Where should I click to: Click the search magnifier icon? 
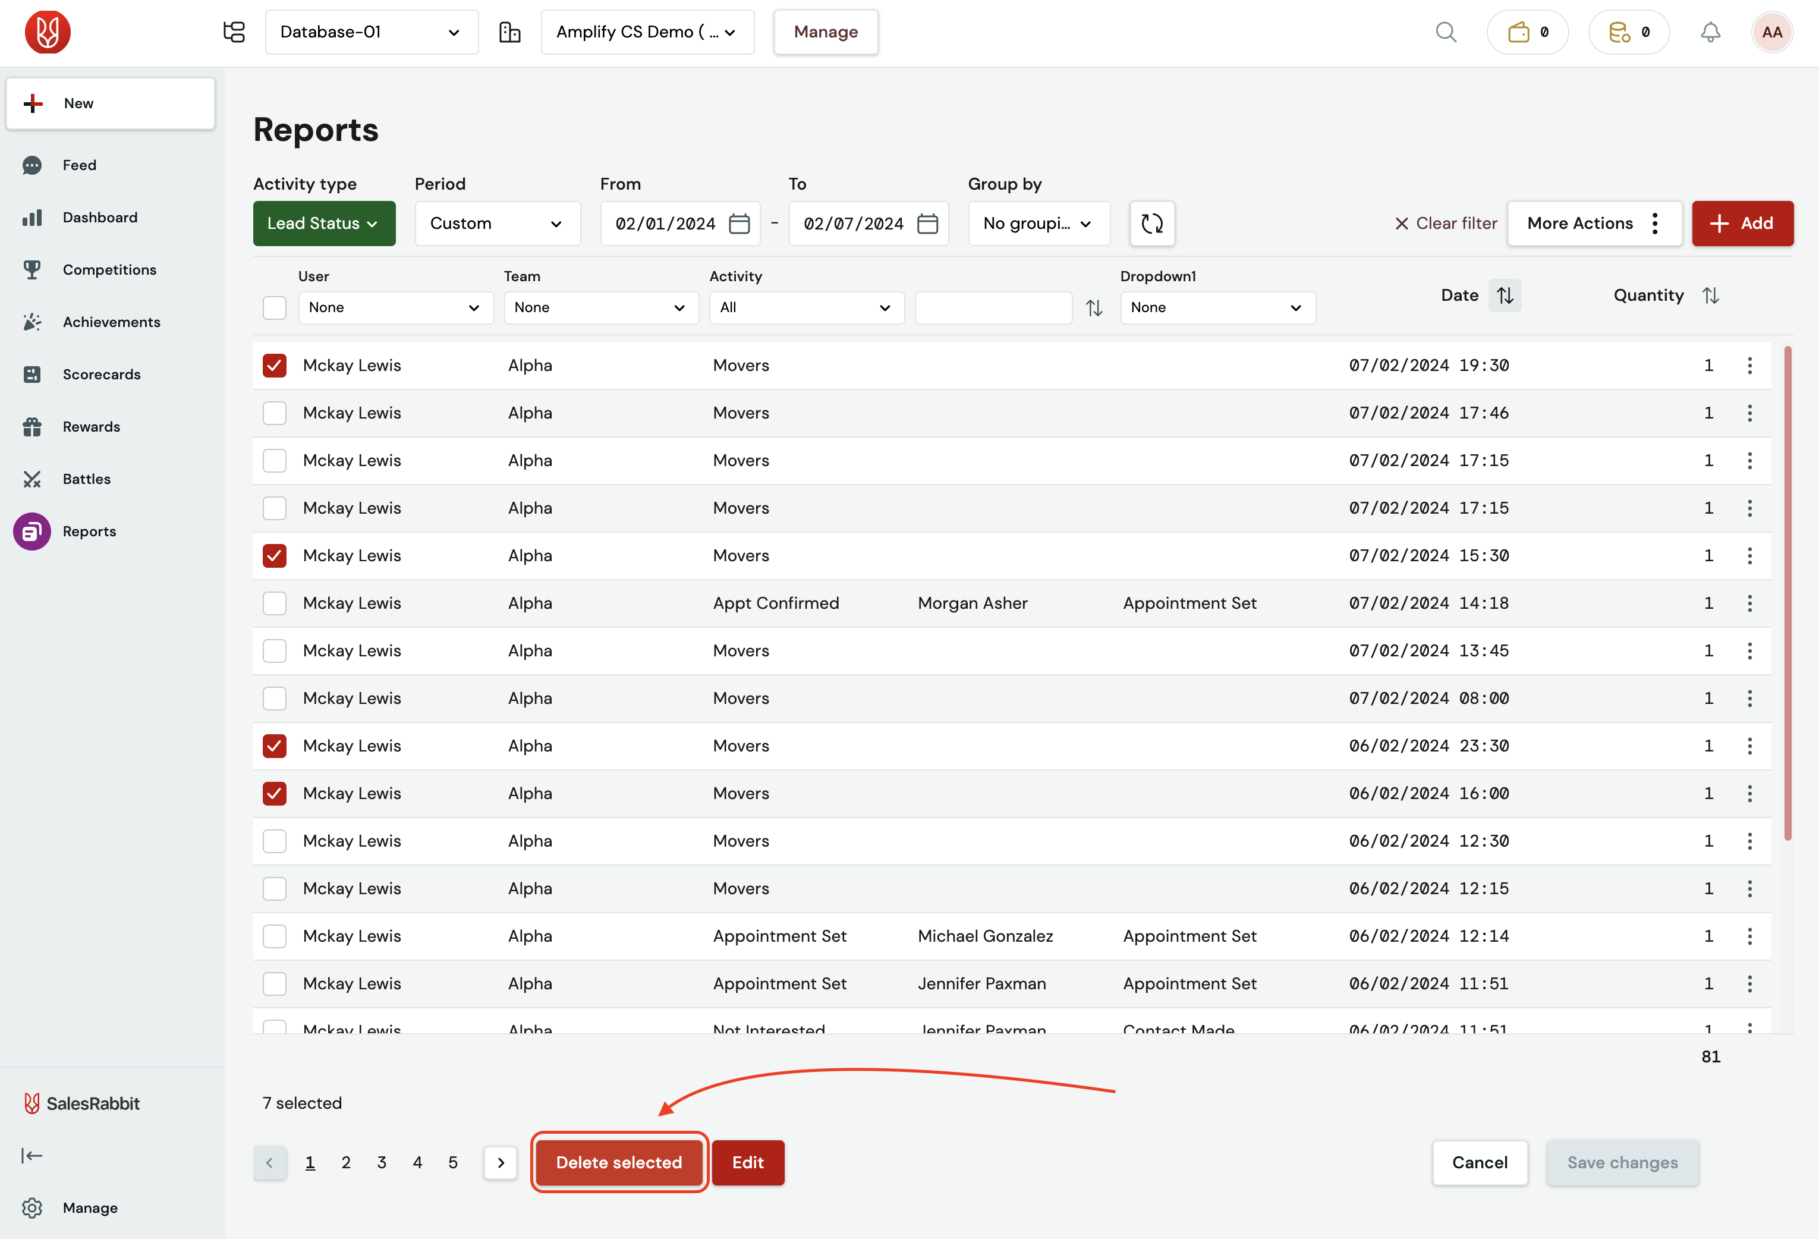[x=1446, y=32]
